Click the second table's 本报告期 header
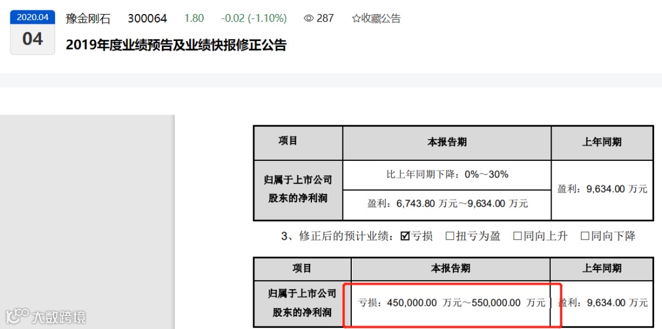This screenshot has height=329, width=662. click(451, 268)
